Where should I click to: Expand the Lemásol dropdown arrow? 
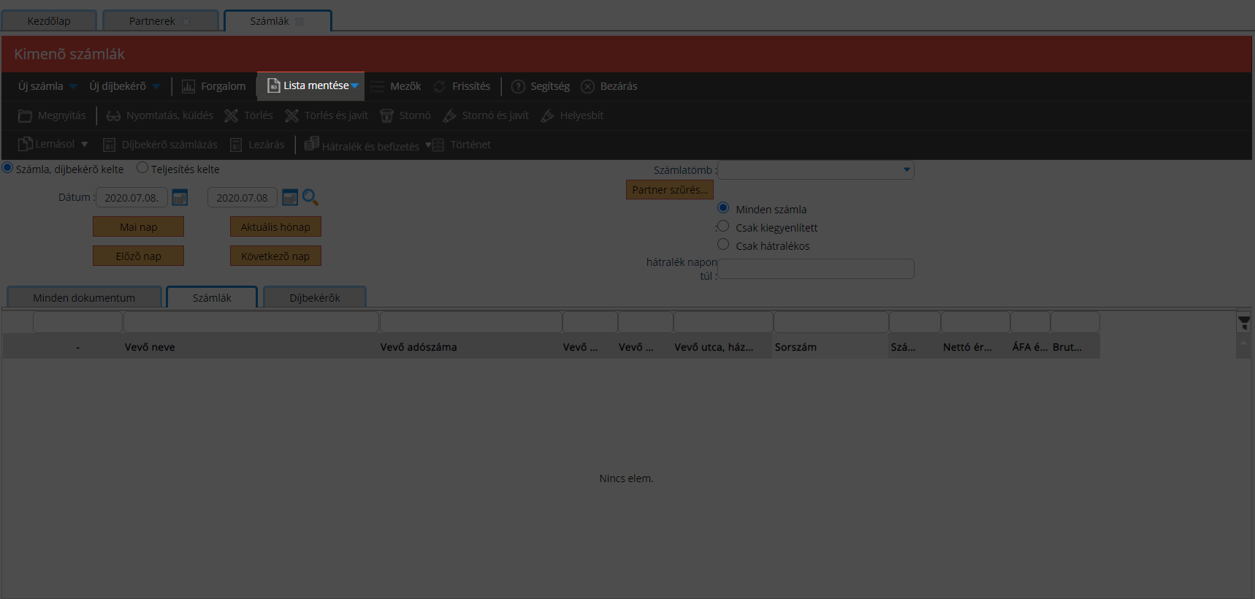coord(85,145)
